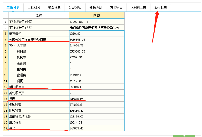This screenshot has height=137, width=202.
Task: Select the 其他项目费 cell
Action: tap(39, 93)
